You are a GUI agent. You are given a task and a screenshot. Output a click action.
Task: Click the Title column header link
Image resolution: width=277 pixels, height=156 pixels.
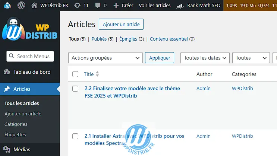tap(89, 74)
